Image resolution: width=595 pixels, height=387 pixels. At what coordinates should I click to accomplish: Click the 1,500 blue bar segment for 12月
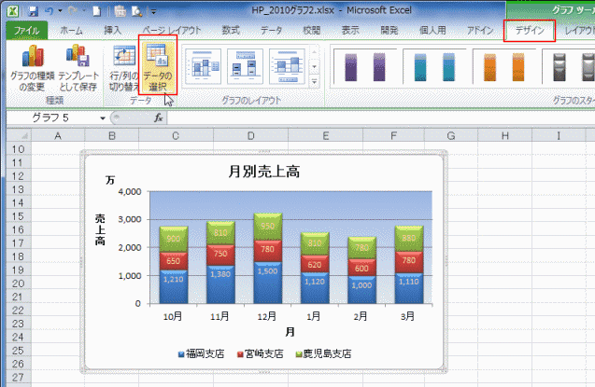click(267, 283)
